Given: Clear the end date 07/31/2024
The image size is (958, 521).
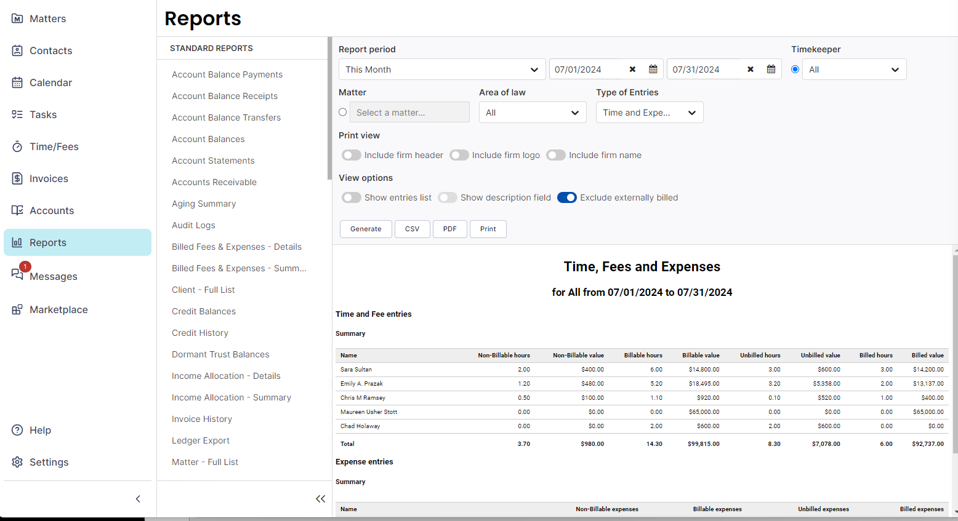Looking at the screenshot, I should 751,70.
